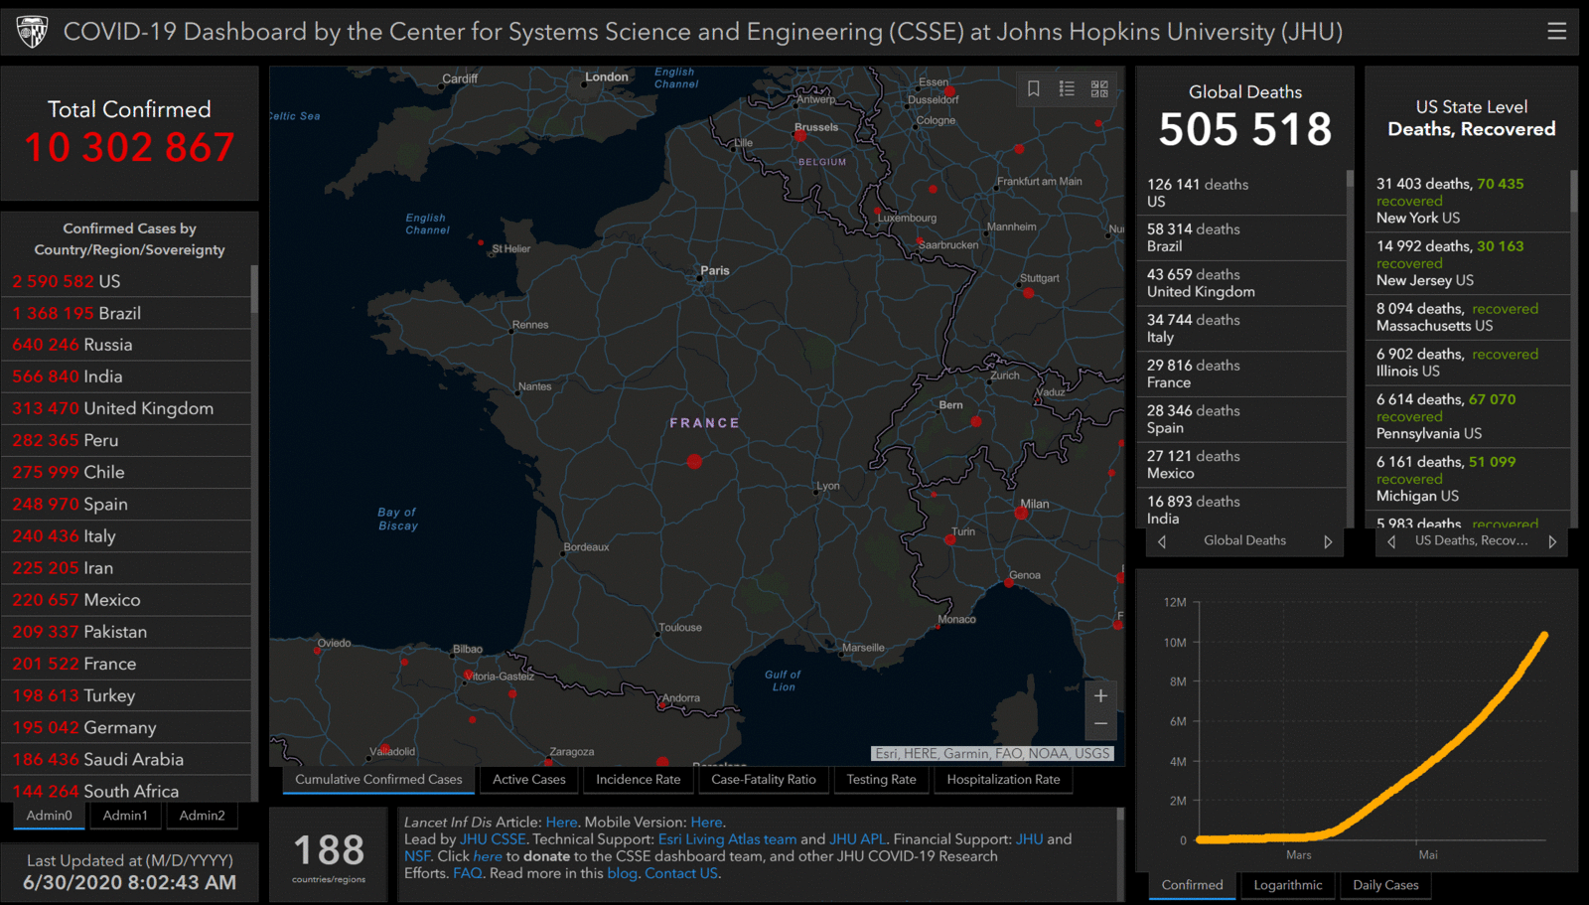Open the Esri Living Atlas team link
1589x905 pixels.
tap(727, 839)
